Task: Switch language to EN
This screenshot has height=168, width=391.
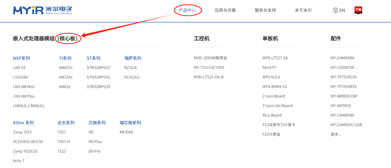Action: coord(342,10)
